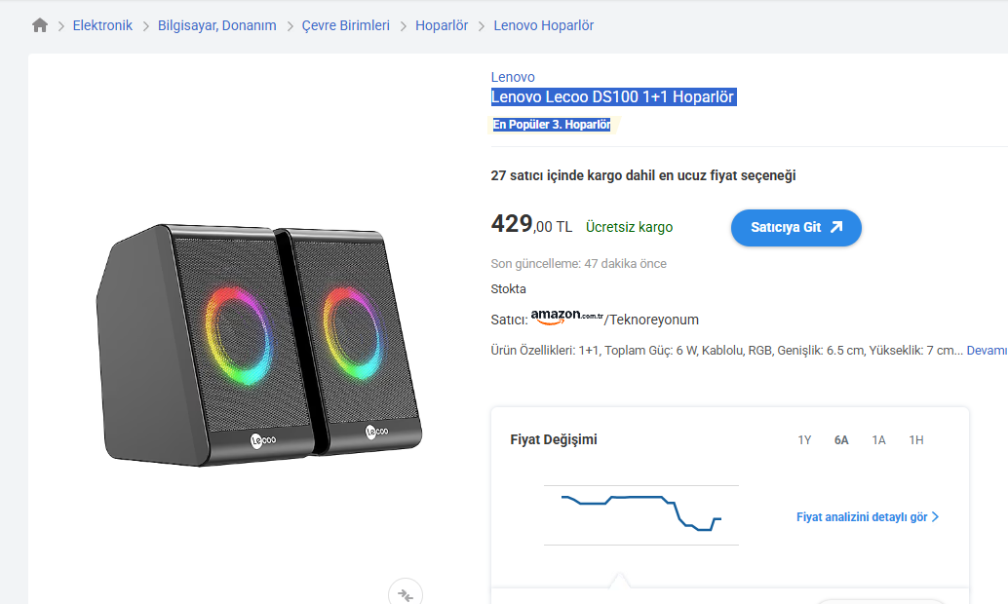Image resolution: width=1008 pixels, height=604 pixels.
Task: Select the 1Y price range tab
Action: pyautogui.click(x=804, y=440)
